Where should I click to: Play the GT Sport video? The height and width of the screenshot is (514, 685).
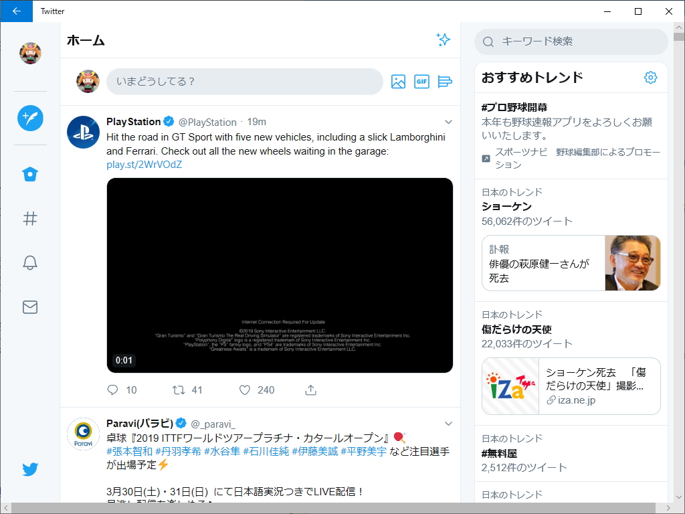tap(280, 275)
